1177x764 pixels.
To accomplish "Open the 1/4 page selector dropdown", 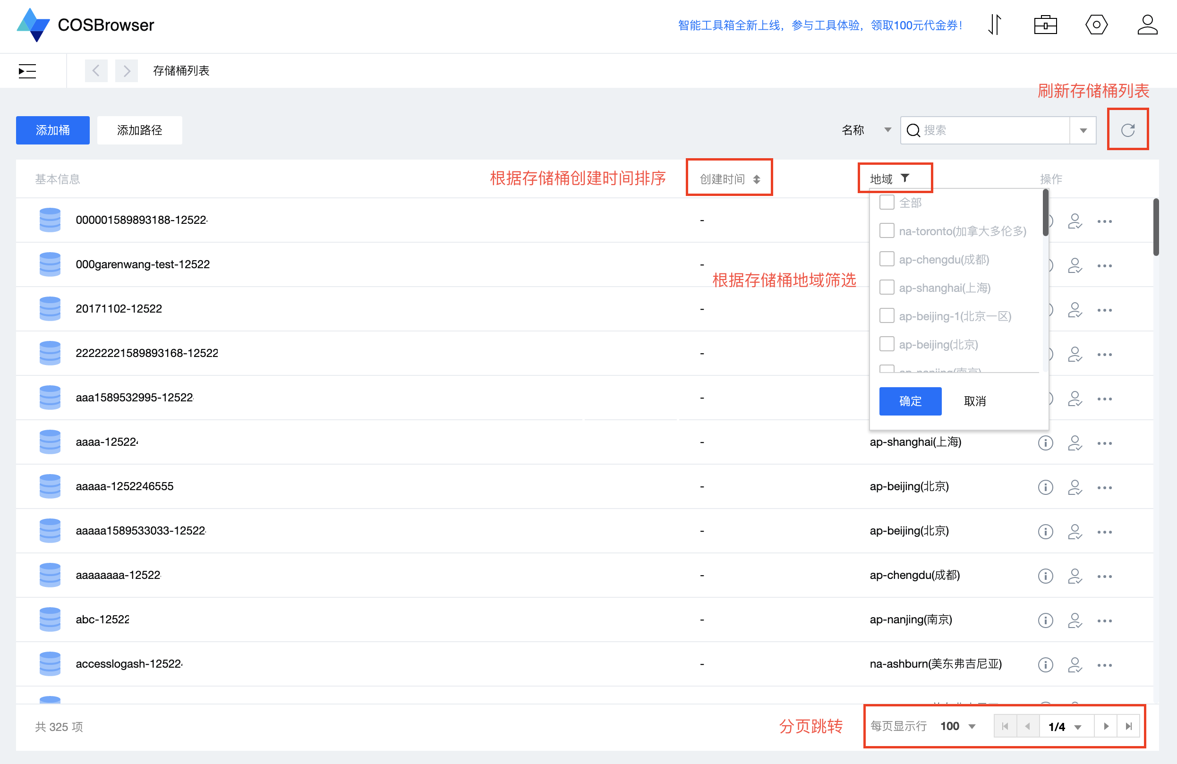I will tap(1065, 726).
